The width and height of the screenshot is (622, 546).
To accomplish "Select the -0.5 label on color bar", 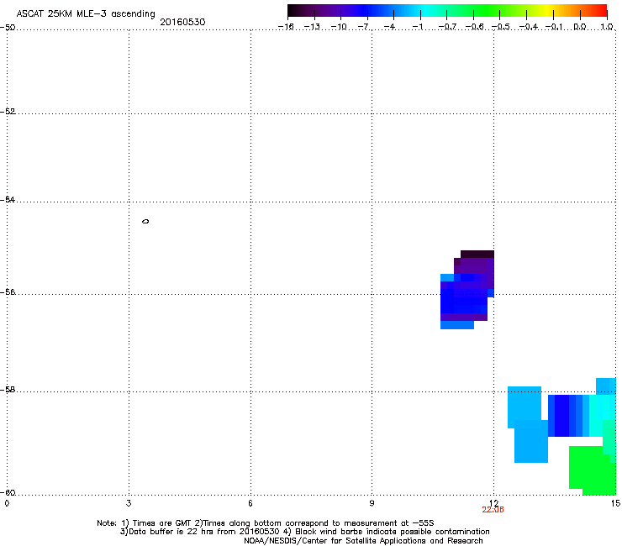I will 501,27.
